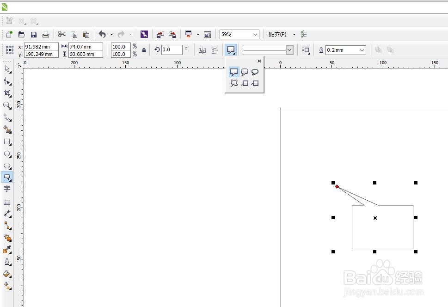Screen dimensions: 448x307
Task: Click the rotation angle field
Action: (x=172, y=50)
